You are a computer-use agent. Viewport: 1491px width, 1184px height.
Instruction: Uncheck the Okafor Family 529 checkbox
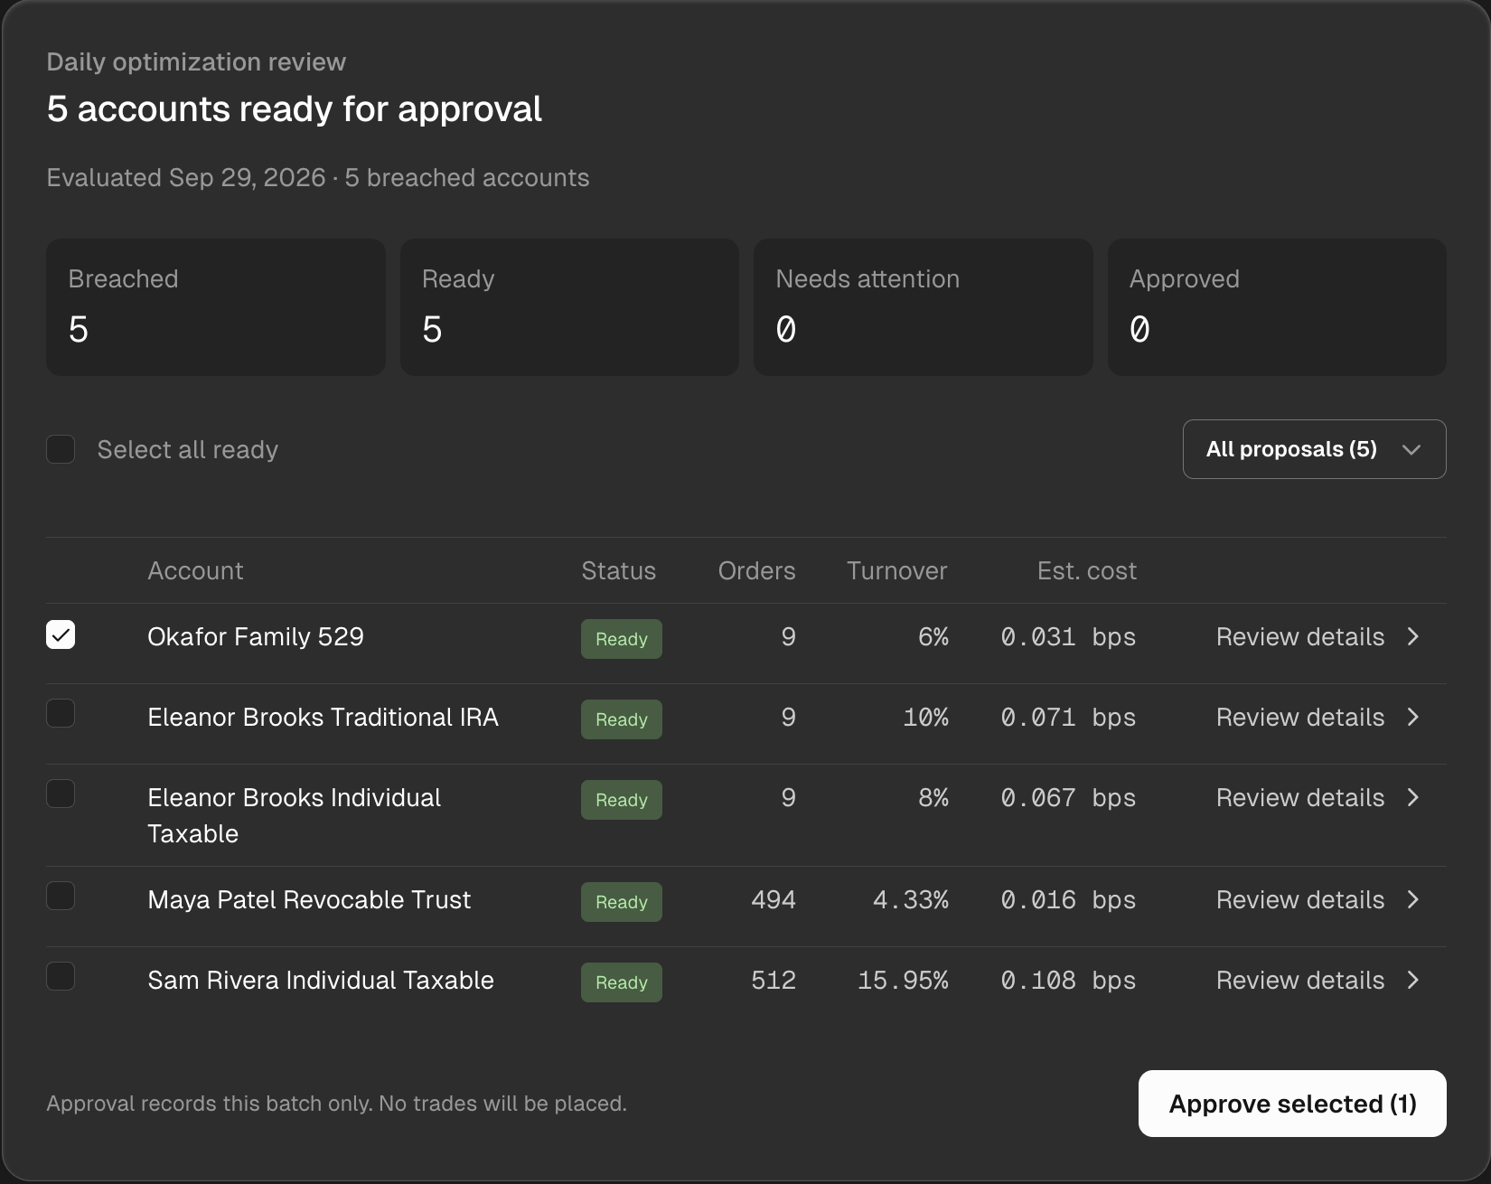click(61, 634)
